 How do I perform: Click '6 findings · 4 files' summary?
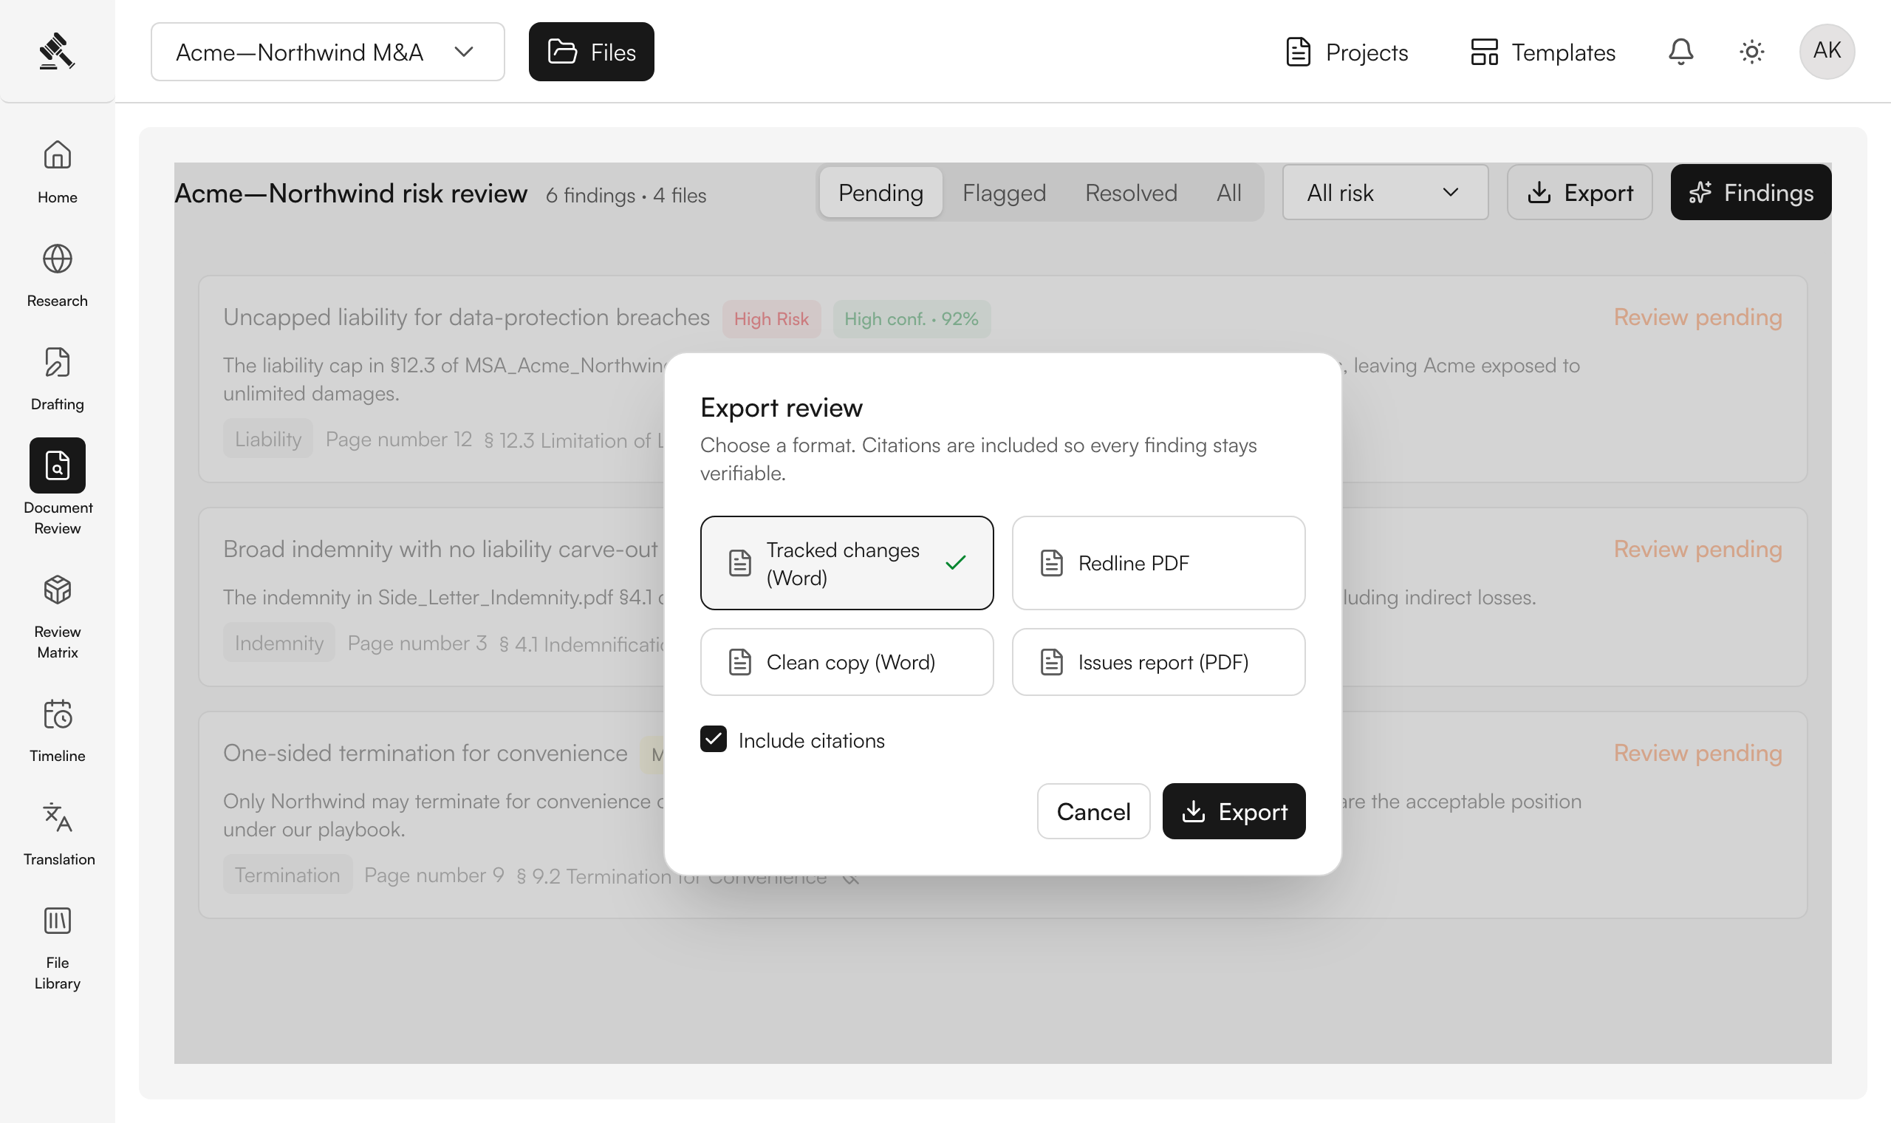pyautogui.click(x=626, y=195)
